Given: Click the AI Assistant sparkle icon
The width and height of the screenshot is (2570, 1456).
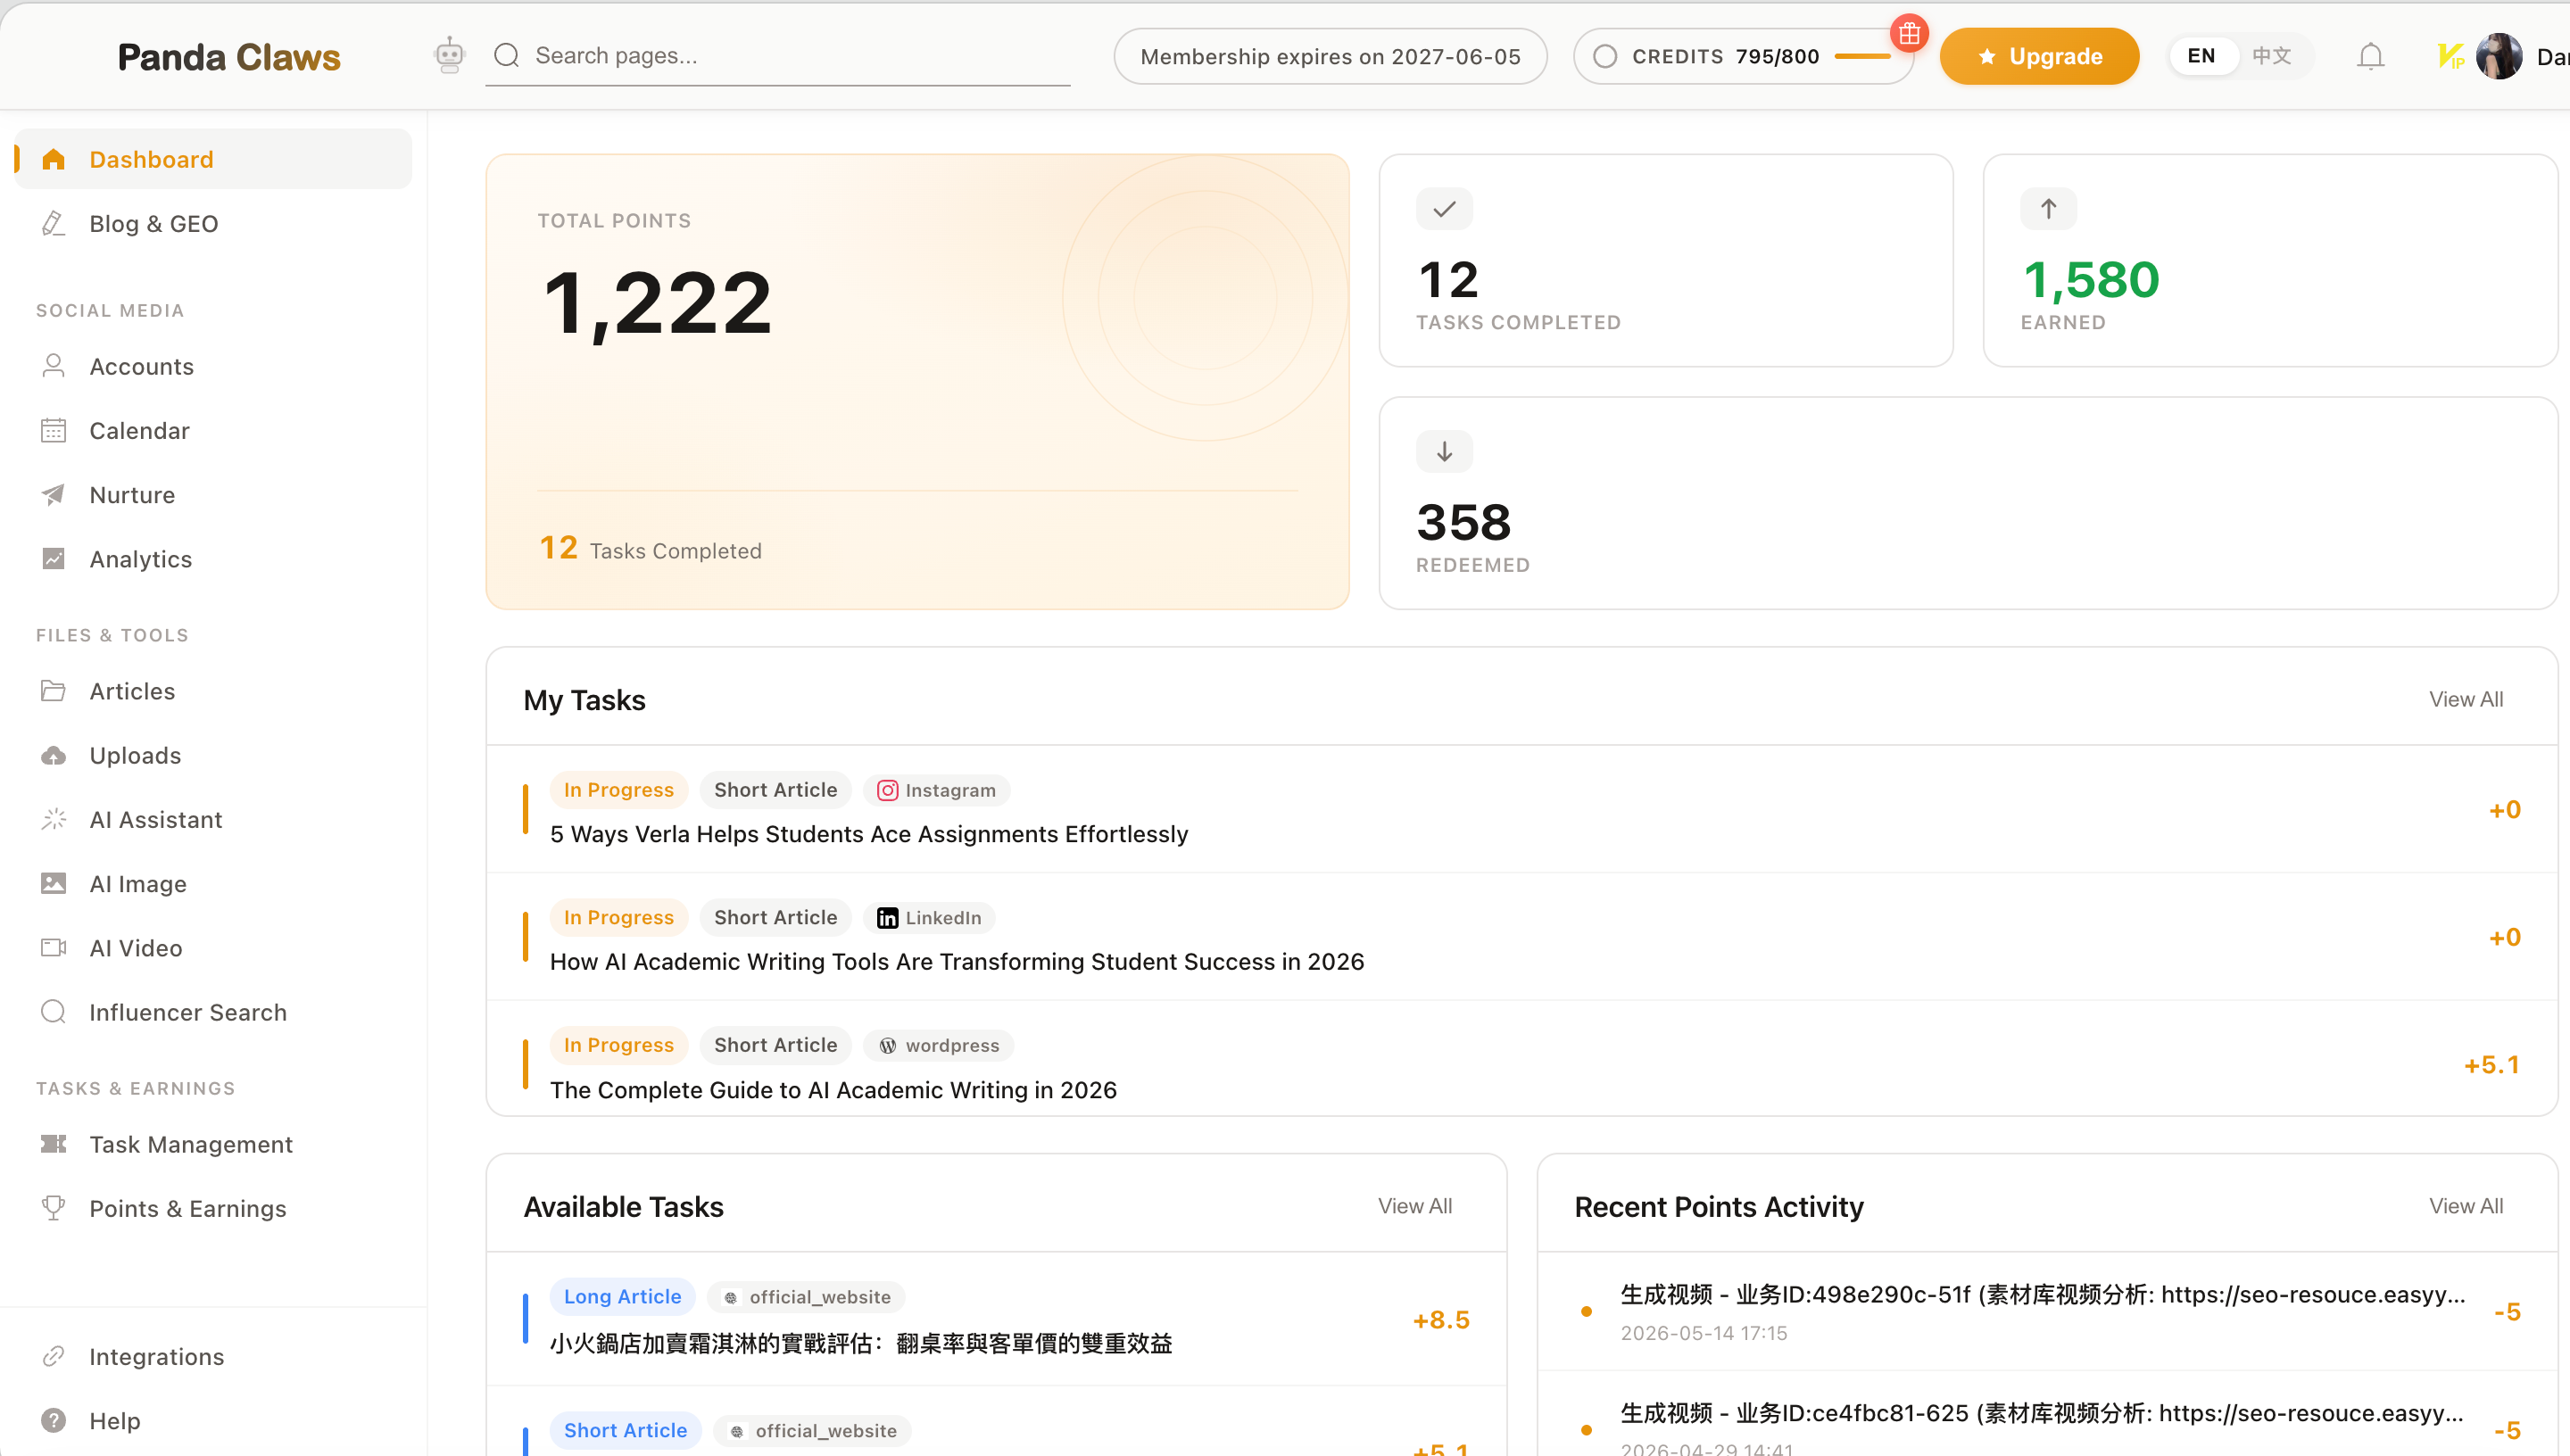Looking at the screenshot, I should point(54,819).
